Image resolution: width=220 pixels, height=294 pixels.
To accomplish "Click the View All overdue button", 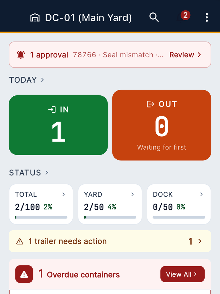I will [183, 274].
